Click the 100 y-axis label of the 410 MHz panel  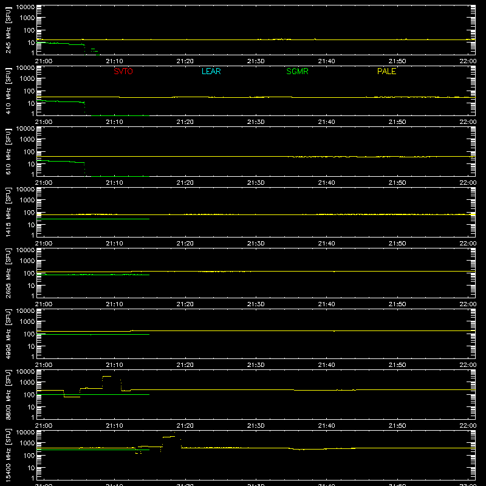29,91
